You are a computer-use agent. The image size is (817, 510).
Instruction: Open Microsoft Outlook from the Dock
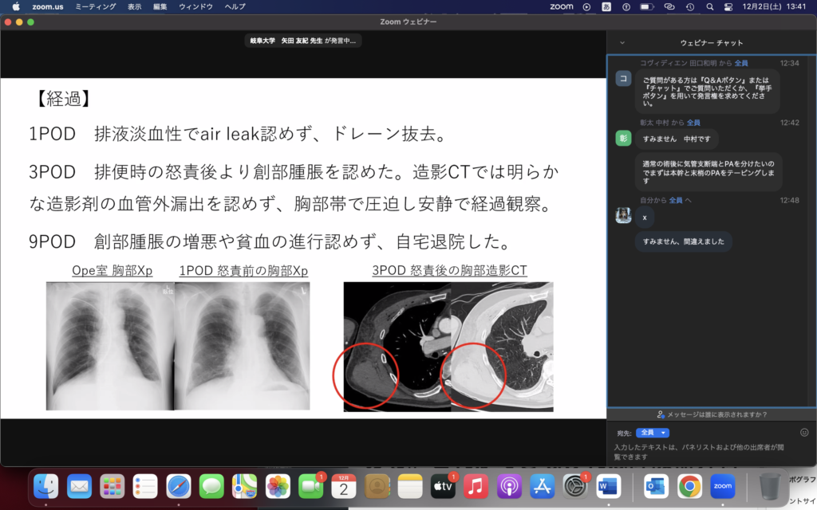657,485
